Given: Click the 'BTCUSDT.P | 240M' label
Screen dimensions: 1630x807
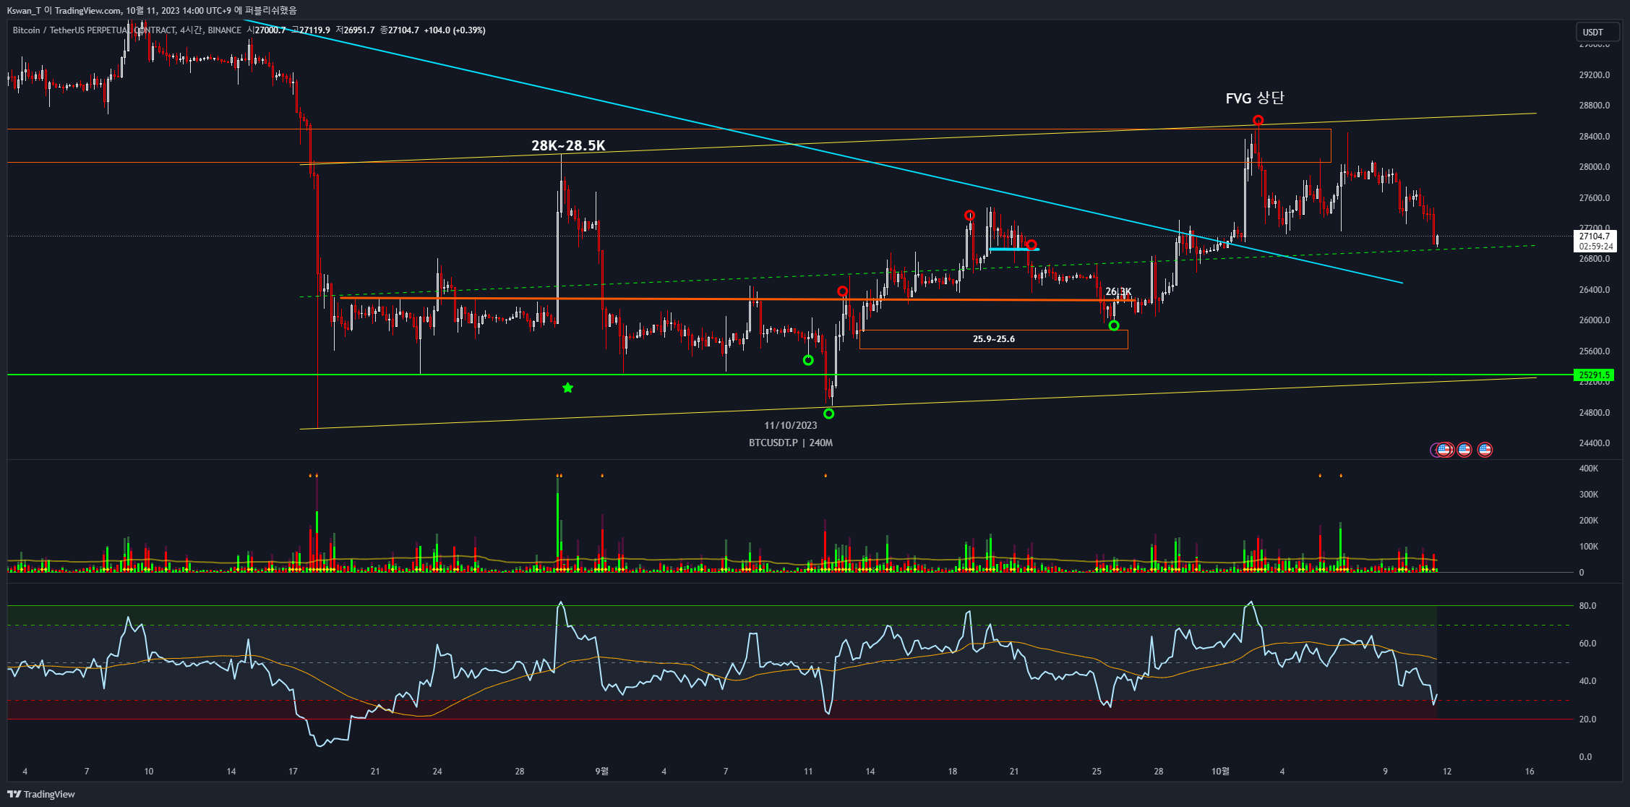Looking at the screenshot, I should (791, 443).
